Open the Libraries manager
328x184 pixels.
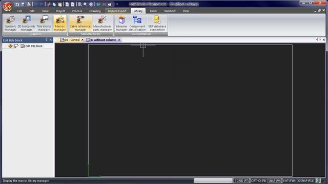(x=121, y=24)
